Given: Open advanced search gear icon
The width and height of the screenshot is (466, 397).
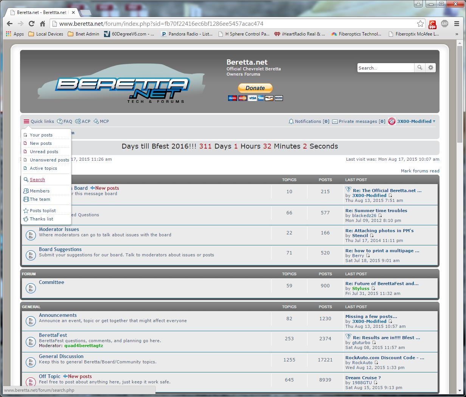Looking at the screenshot, I should click(x=430, y=68).
